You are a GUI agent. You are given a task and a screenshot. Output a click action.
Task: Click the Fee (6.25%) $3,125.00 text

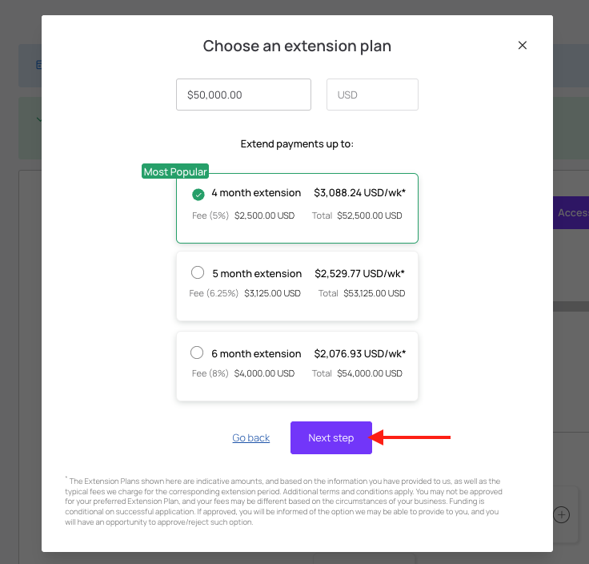[245, 293]
